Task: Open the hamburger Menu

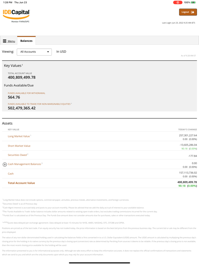Action: pyautogui.click(x=9, y=41)
